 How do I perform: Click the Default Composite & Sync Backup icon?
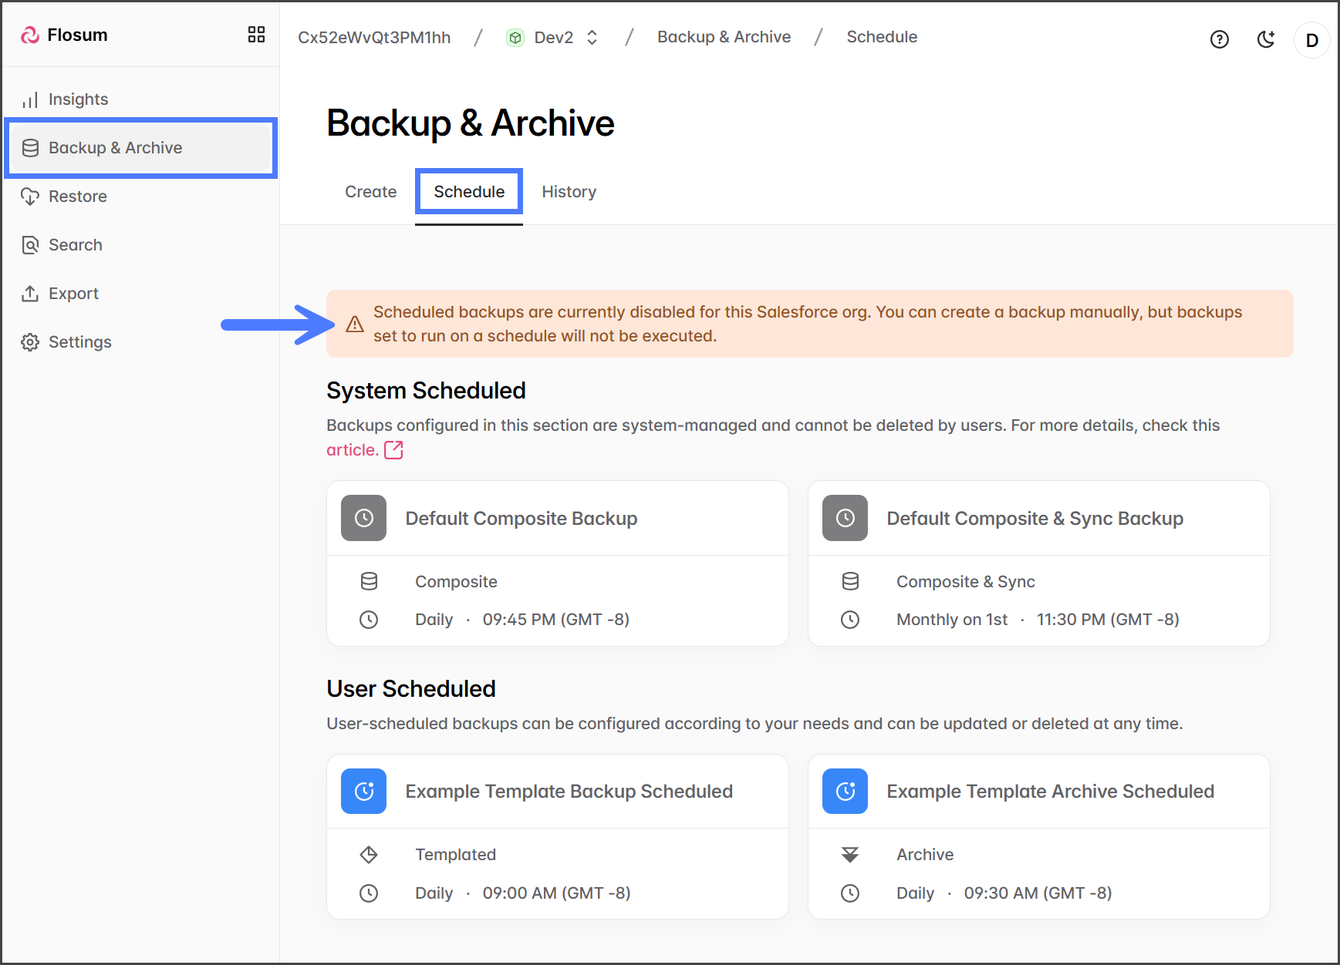(x=845, y=518)
